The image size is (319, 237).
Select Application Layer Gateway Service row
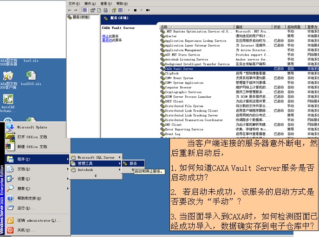pos(240,45)
